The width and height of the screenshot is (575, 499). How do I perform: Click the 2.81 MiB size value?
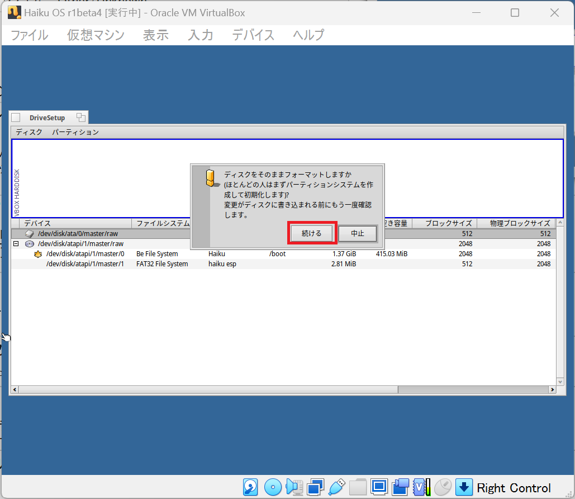(x=344, y=264)
